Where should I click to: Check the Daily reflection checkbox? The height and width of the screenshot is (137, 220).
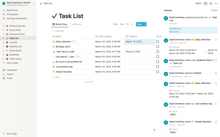[x=158, y=42]
